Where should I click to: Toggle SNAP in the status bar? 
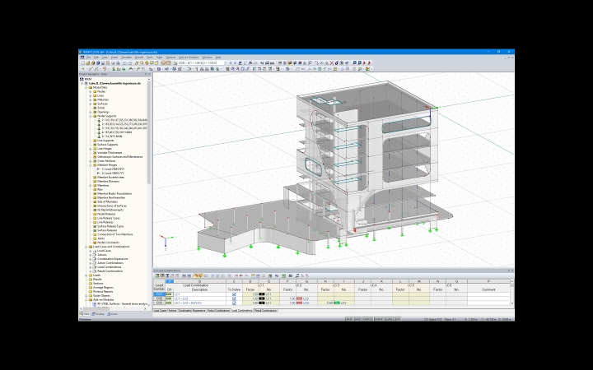[350, 319]
